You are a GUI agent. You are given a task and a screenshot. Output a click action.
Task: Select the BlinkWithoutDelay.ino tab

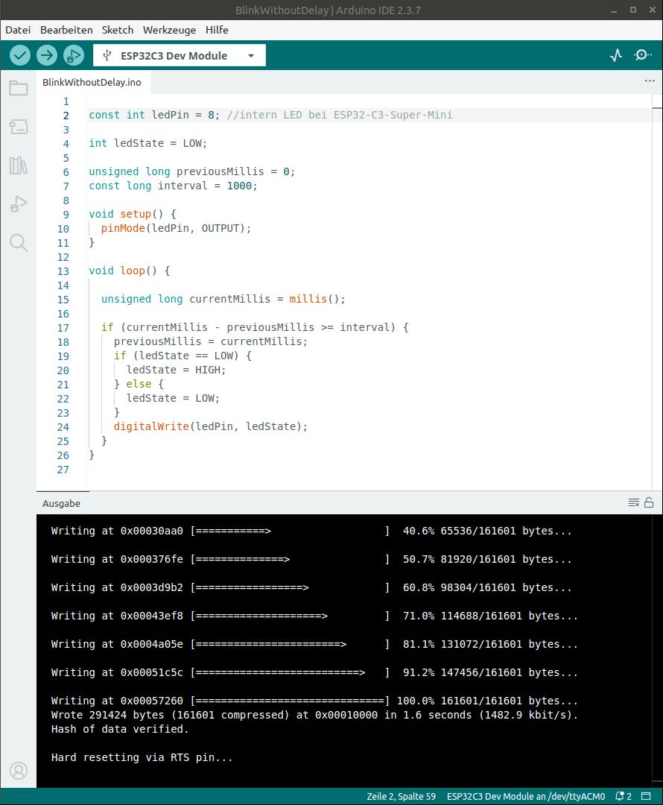click(92, 82)
